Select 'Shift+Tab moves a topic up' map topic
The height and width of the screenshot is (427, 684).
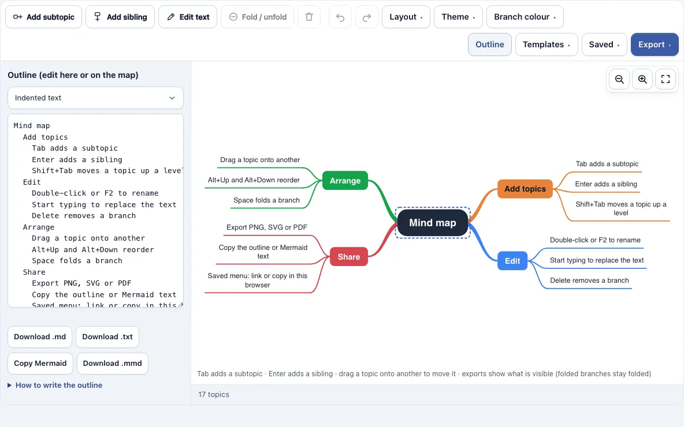pos(621,208)
